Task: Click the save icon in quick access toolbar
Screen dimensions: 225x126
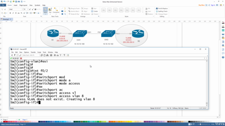Action: (x=16, y=1)
